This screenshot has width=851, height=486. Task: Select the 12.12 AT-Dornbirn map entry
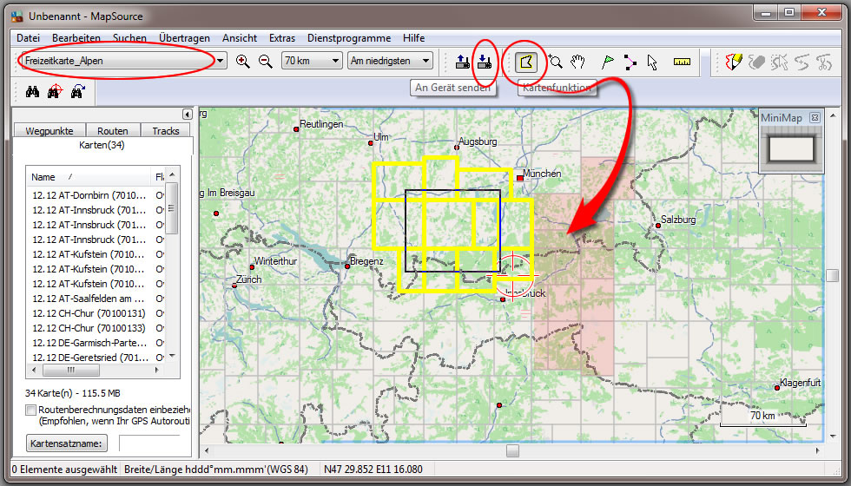point(89,194)
